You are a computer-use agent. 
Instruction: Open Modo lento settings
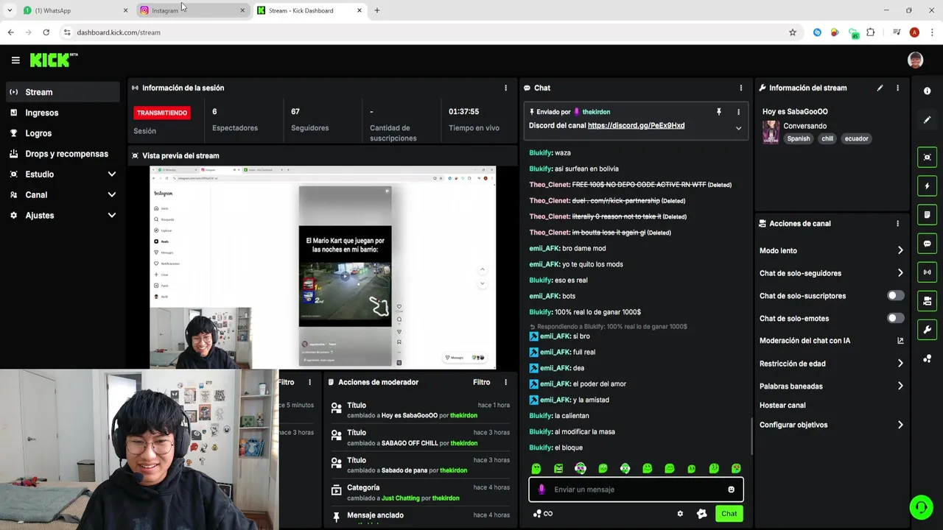click(831, 251)
